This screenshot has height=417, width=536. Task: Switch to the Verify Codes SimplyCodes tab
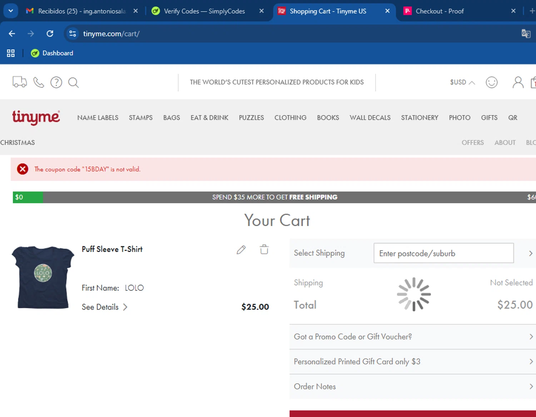click(x=204, y=11)
